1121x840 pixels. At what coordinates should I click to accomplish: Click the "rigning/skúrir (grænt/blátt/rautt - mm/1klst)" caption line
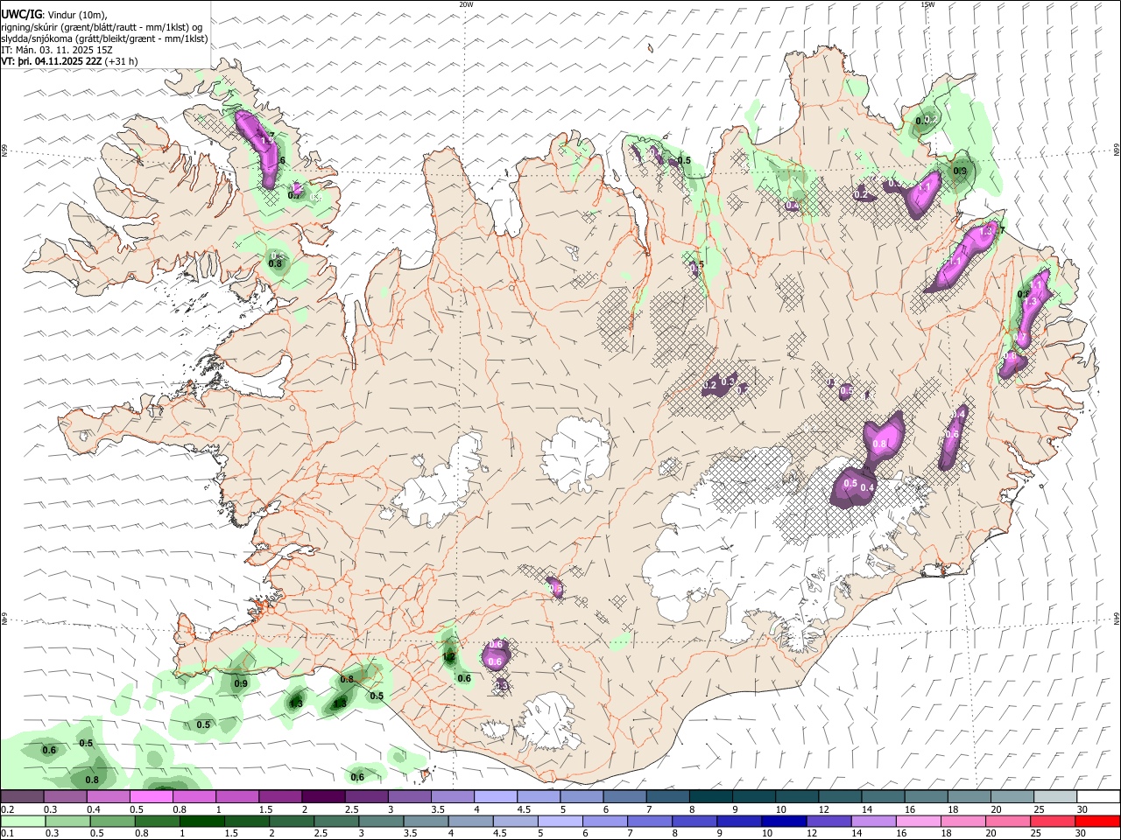click(102, 26)
